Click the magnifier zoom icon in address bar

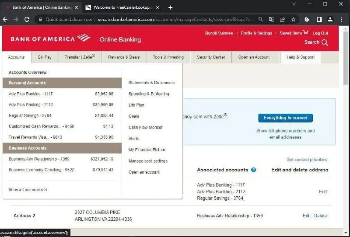pos(260,19)
